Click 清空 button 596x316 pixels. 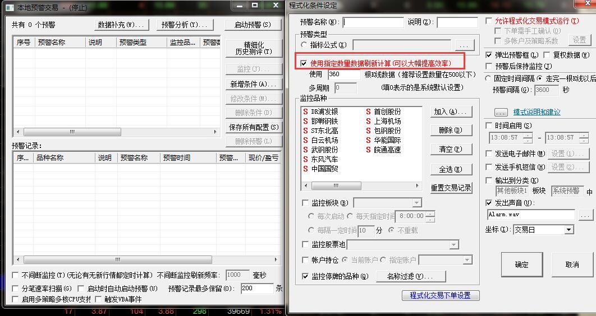(451, 149)
